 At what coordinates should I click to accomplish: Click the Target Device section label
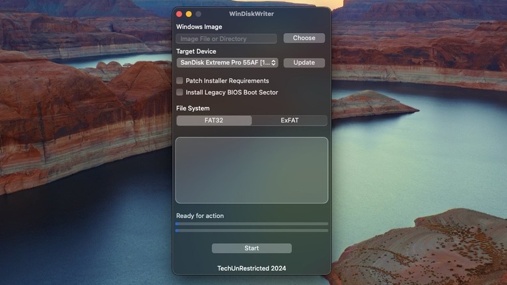coord(196,51)
